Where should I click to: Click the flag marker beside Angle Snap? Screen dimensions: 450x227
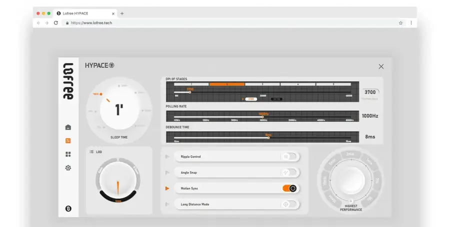point(167,172)
